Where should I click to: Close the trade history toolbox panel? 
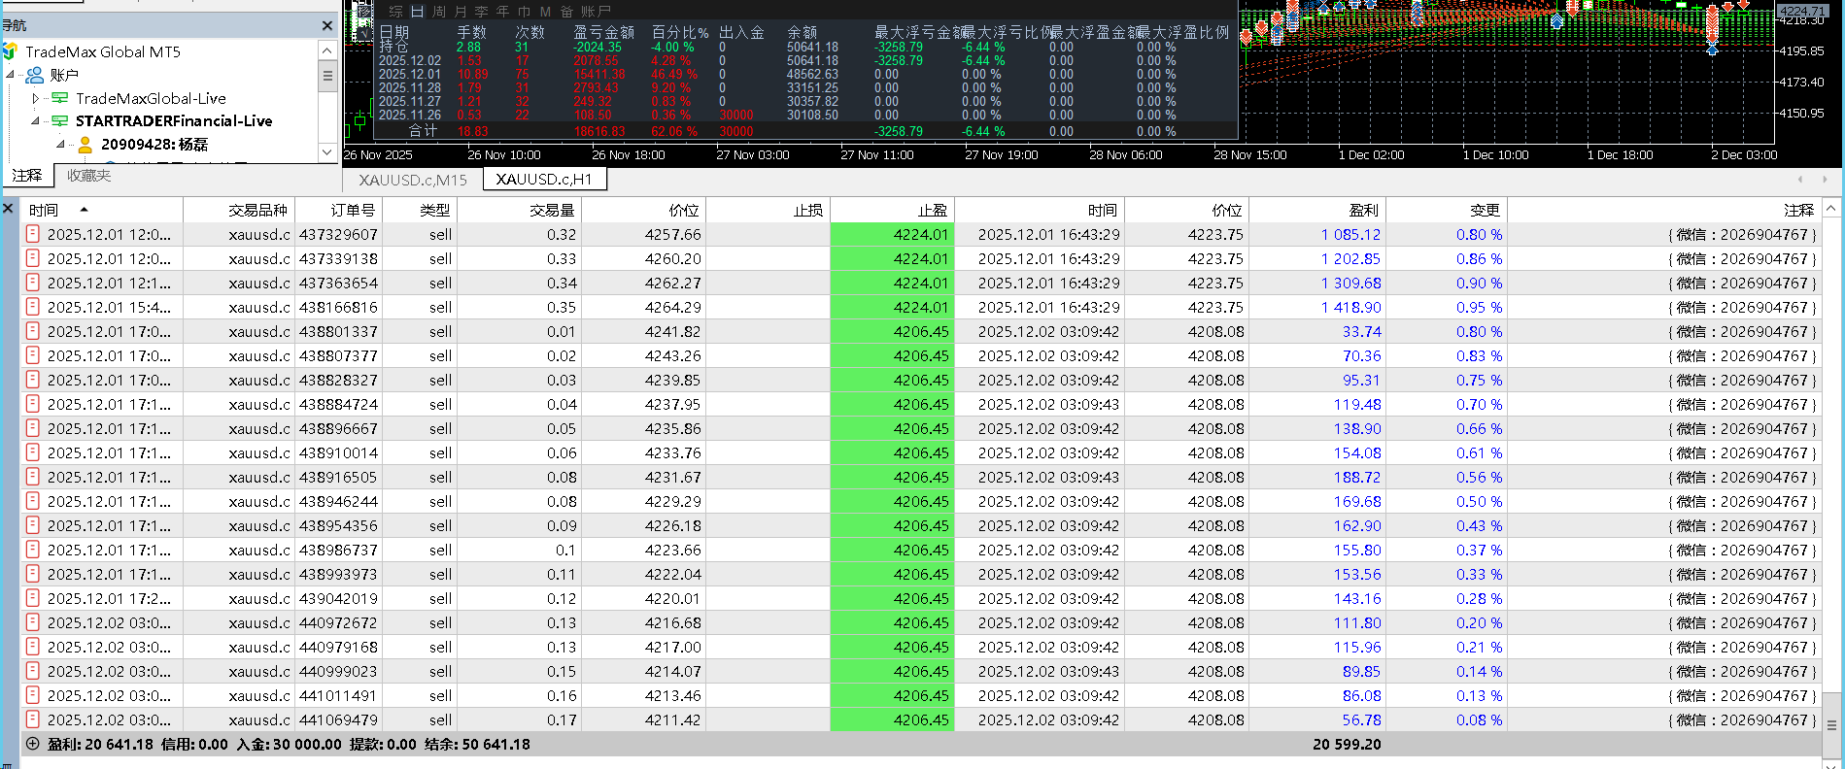click(8, 209)
